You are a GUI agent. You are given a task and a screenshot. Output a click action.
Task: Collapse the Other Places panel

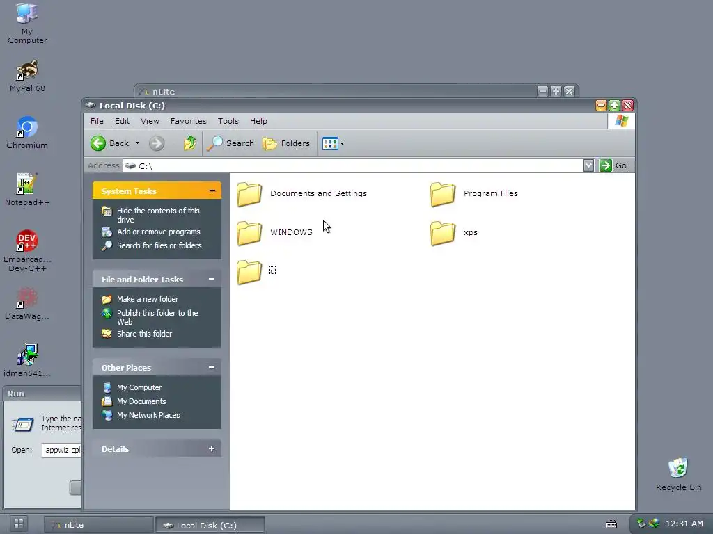click(212, 367)
